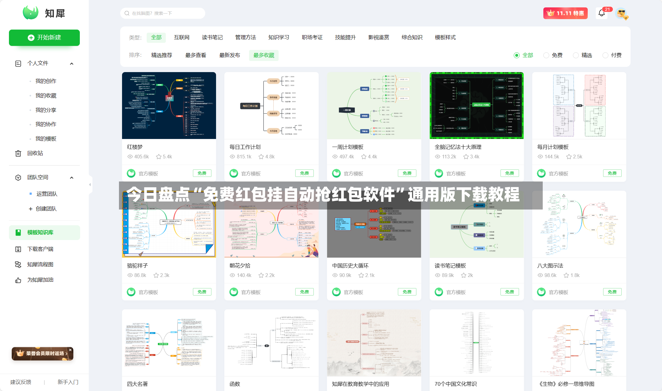Select the 管理方法 category tab
Screen dimensions: 662x391
click(246, 38)
